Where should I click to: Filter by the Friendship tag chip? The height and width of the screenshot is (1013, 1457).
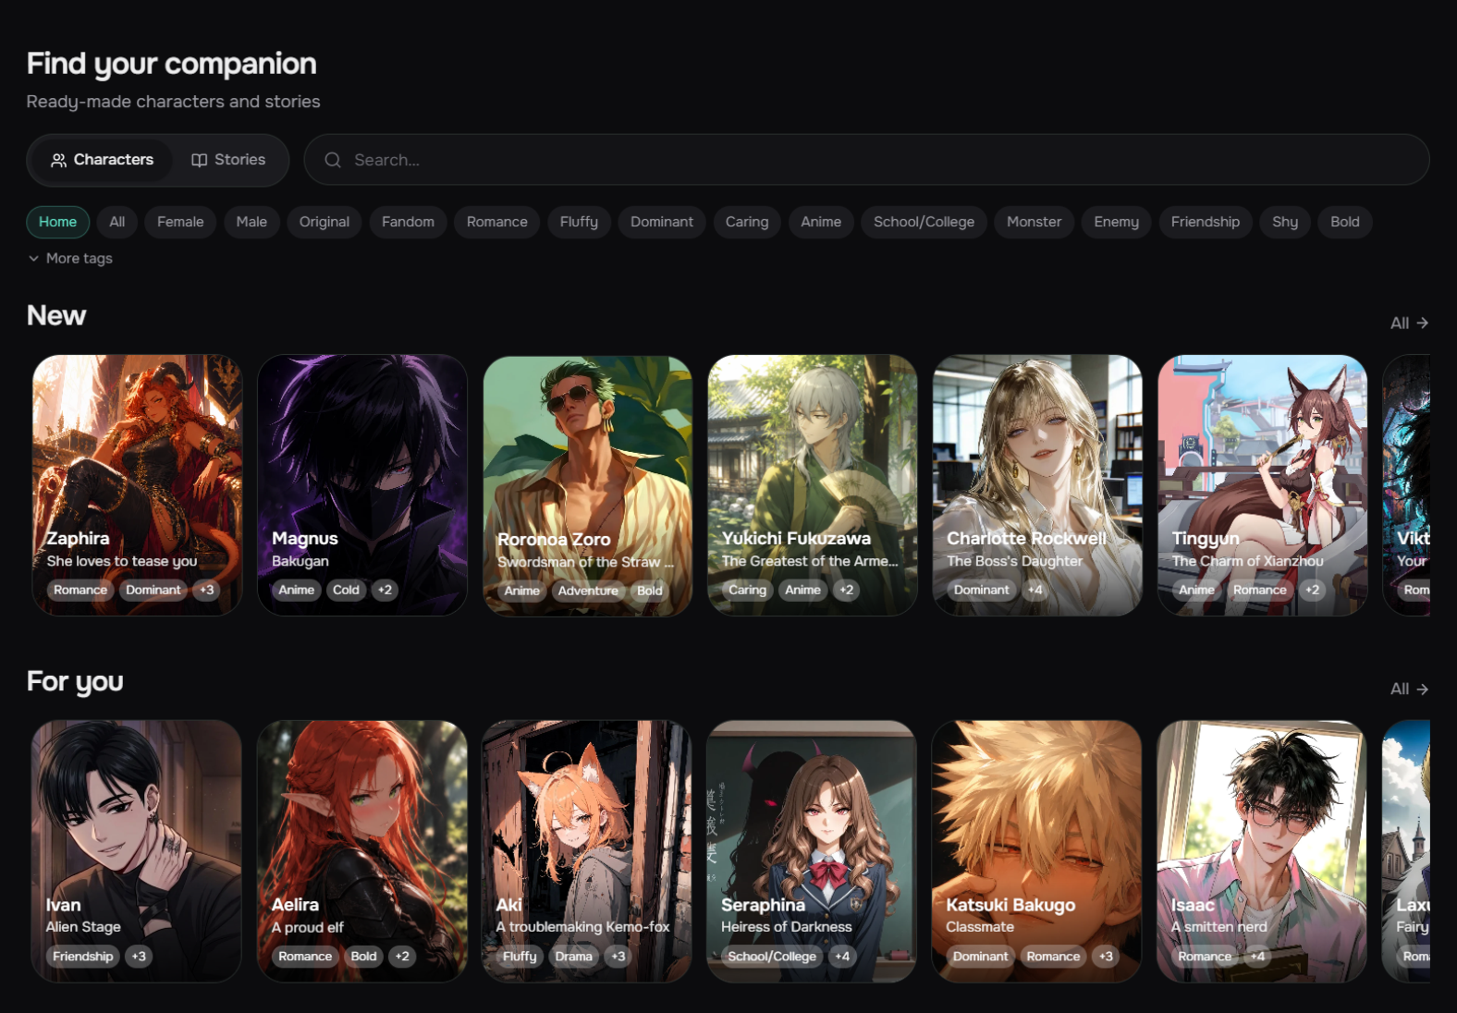coord(1206,222)
